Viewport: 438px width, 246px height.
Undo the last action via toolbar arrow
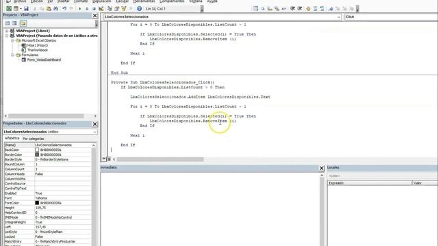click(x=64, y=9)
